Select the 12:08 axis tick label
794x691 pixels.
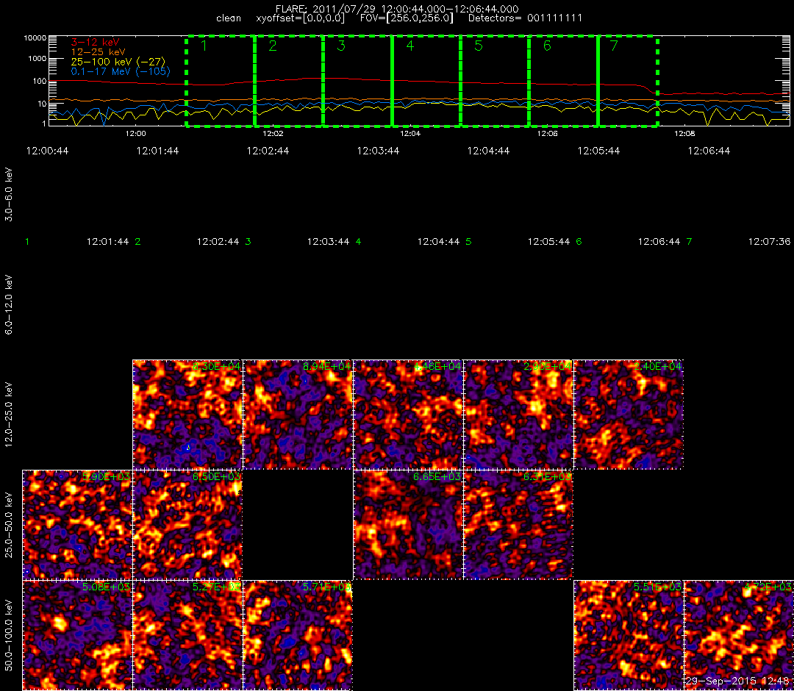point(684,134)
